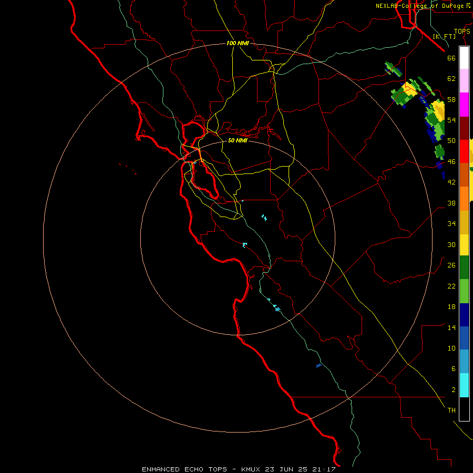This screenshot has height=473, width=473.
Task: Click the 42 legend value
Action: pyautogui.click(x=451, y=182)
